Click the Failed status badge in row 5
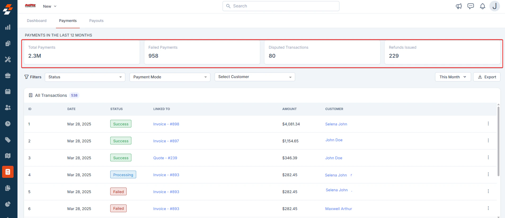Image resolution: width=505 pixels, height=218 pixels. (118, 192)
